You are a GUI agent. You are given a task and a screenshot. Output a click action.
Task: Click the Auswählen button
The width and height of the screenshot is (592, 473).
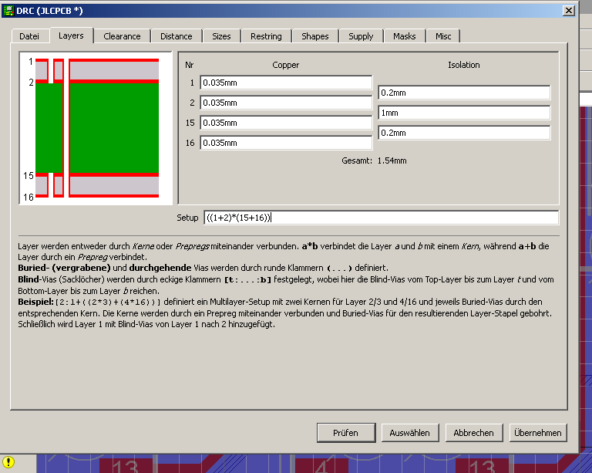410,433
